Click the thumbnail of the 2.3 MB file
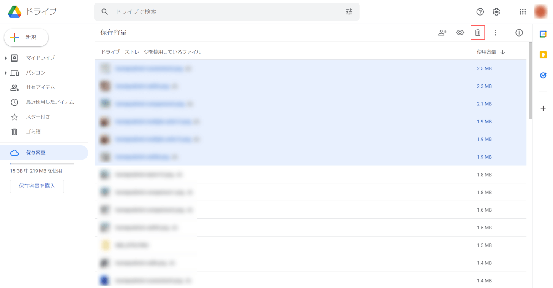This screenshot has width=553, height=288. tap(105, 86)
